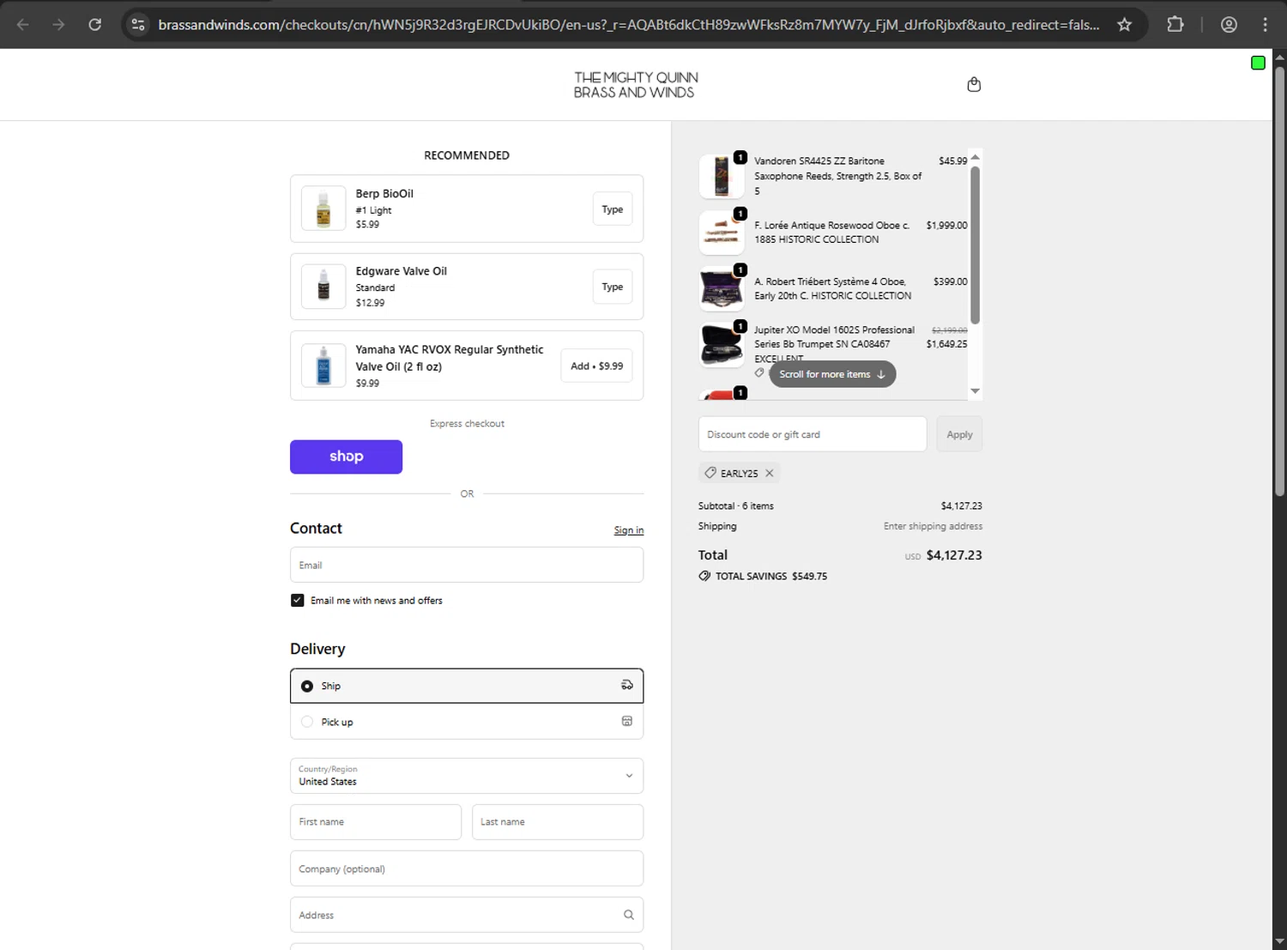
Task: Click the order summary scrollbar thumb
Action: coord(975,245)
